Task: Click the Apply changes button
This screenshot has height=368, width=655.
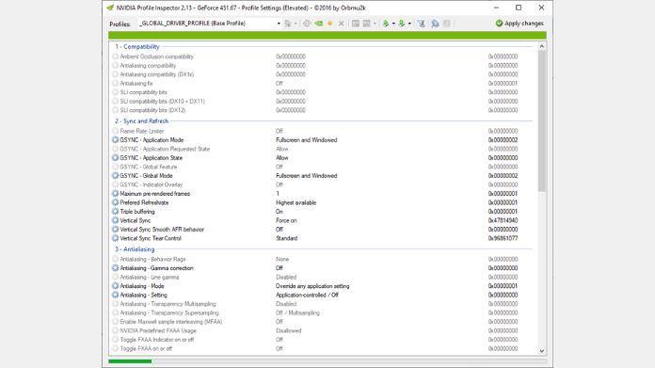Action: tap(519, 24)
